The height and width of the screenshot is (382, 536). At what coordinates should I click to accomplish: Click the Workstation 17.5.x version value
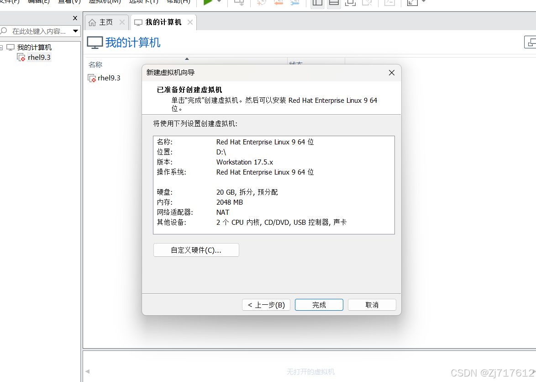pos(245,162)
